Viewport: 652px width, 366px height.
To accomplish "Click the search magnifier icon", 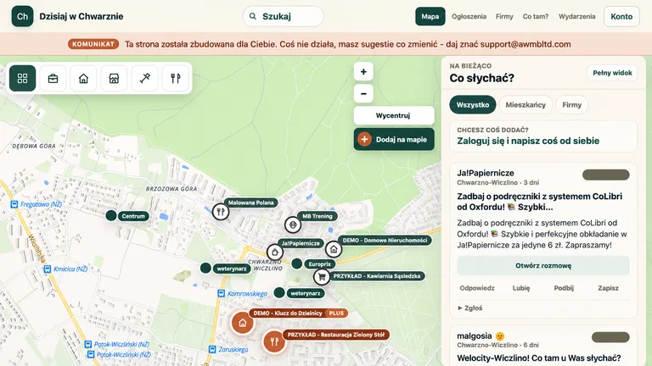I will [252, 17].
